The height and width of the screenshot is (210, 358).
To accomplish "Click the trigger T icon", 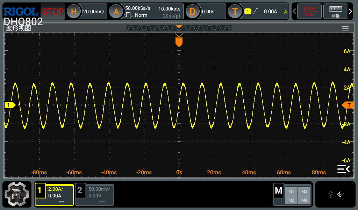I will [235, 12].
